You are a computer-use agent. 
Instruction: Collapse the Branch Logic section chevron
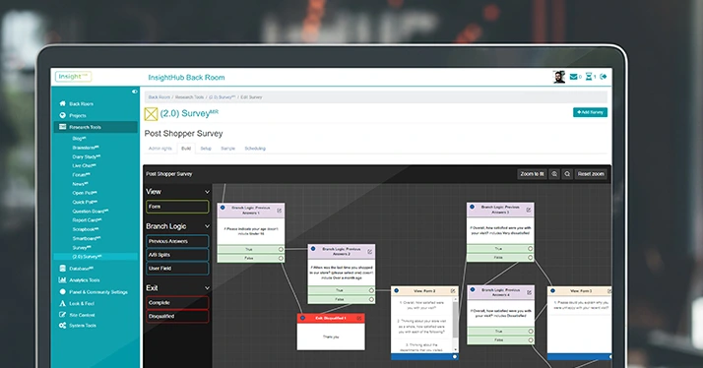coord(207,226)
